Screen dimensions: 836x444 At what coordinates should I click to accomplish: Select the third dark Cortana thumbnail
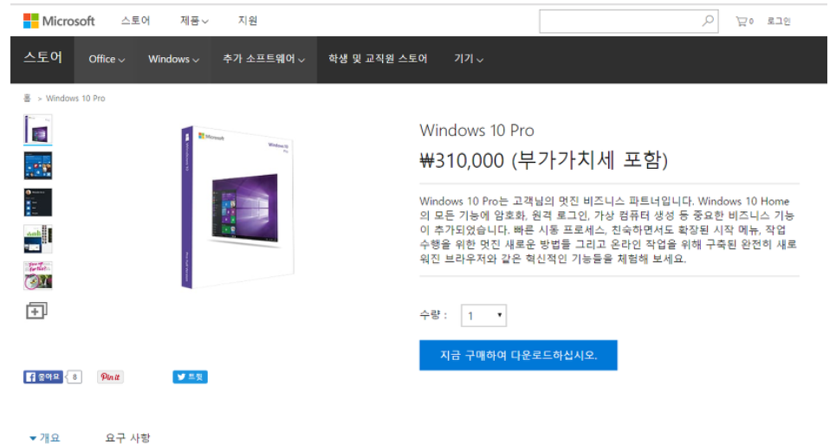[38, 203]
